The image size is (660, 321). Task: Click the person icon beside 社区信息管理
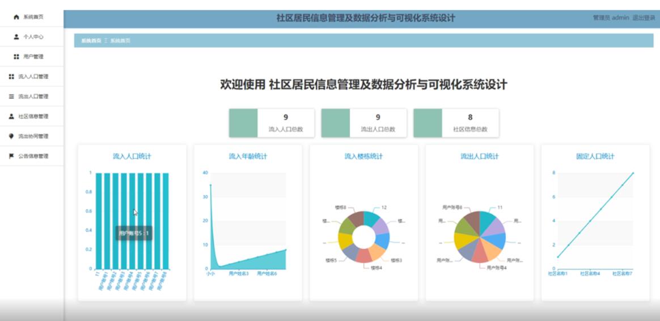click(x=11, y=116)
